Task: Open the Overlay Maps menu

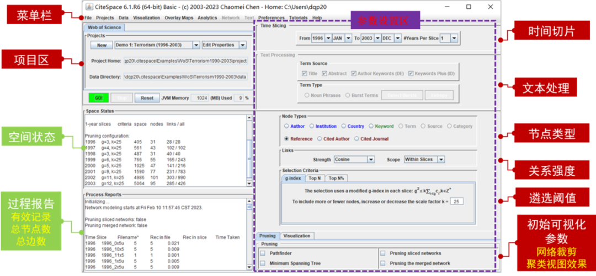Action: [x=179, y=18]
